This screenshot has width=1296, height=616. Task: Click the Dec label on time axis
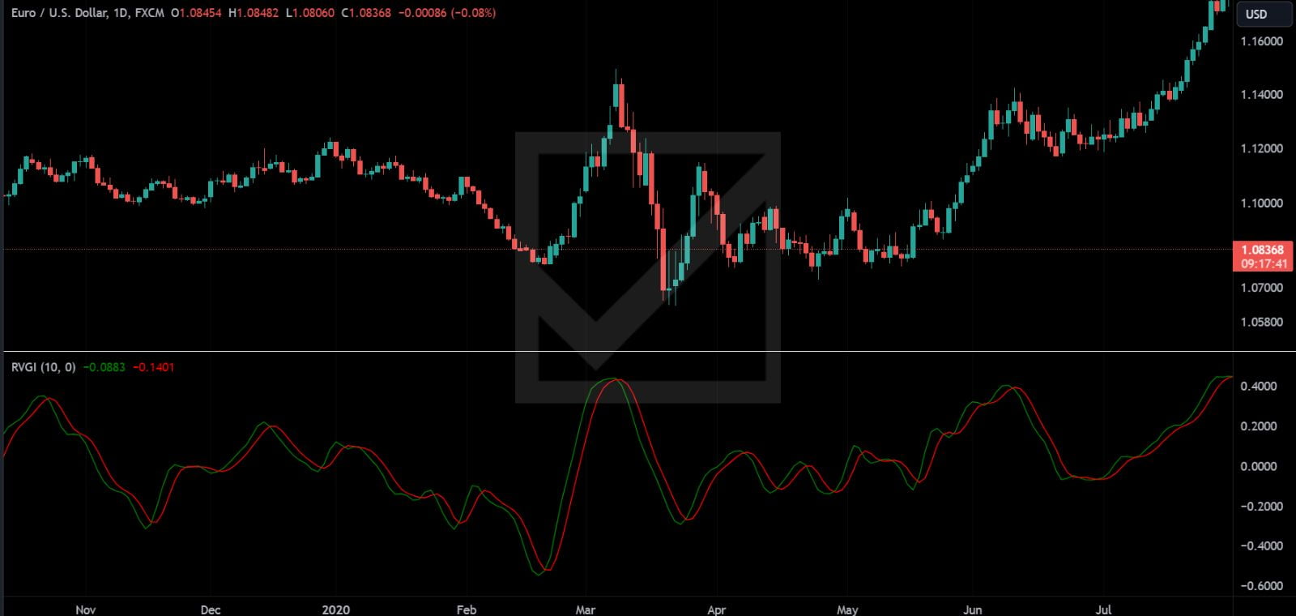coord(210,610)
